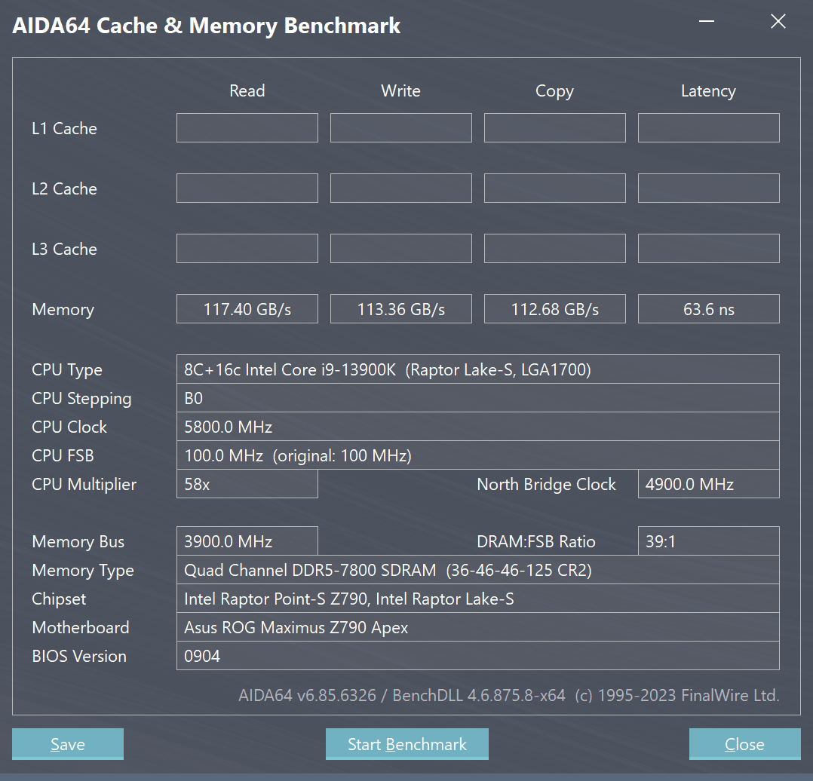Select the Memory Copy value 112.68 GB/s
The image size is (813, 781).
[555, 309]
